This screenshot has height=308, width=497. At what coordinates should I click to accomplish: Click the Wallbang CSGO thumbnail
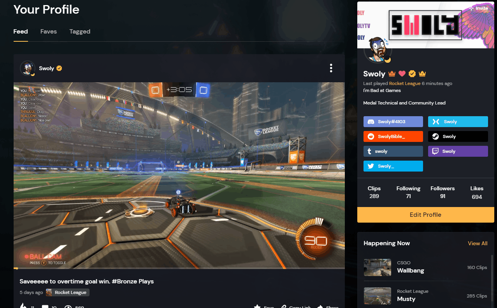click(378, 267)
